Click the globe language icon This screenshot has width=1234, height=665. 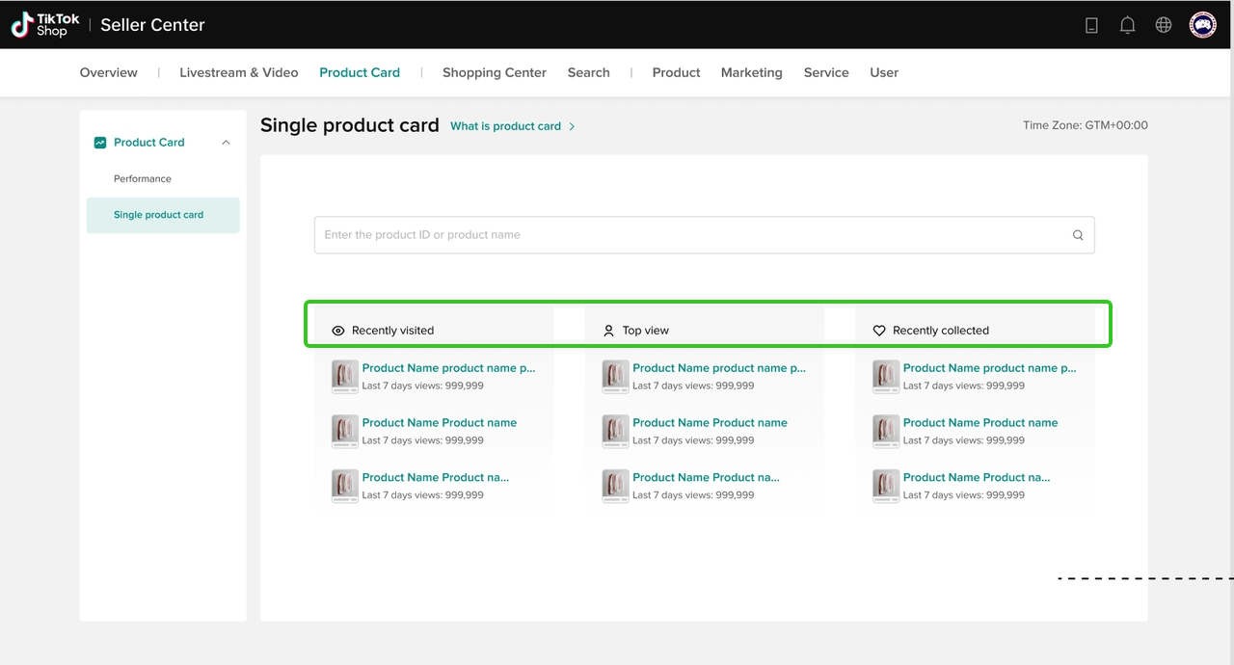click(x=1164, y=26)
